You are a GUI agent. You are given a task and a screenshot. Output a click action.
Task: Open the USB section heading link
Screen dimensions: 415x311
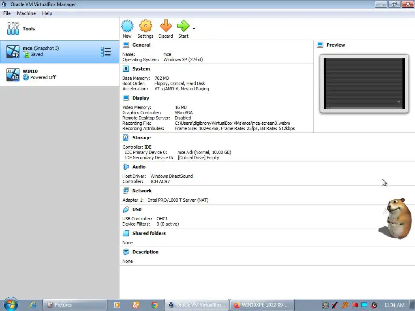coord(137,209)
